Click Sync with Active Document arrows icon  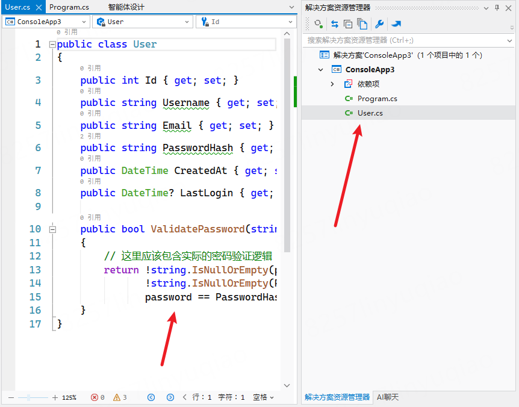(335, 24)
